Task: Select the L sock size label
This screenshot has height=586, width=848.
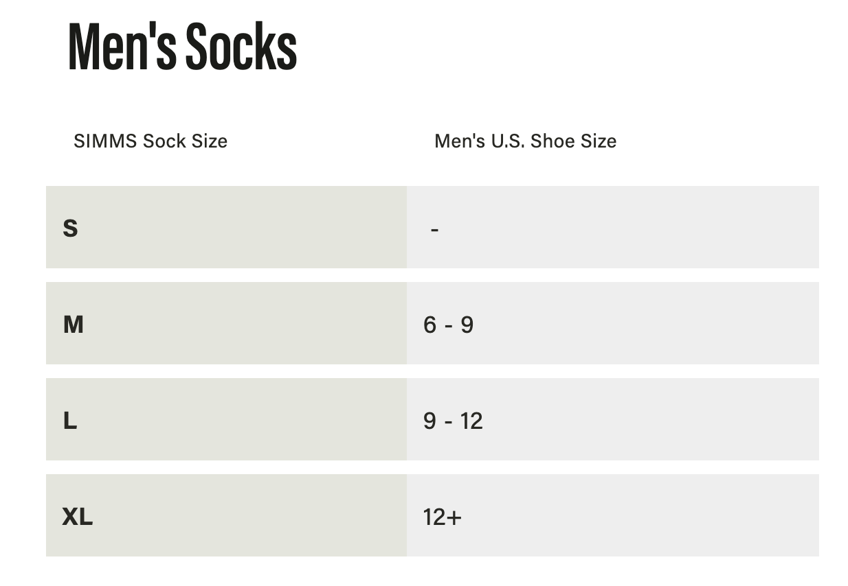Action: click(x=69, y=420)
